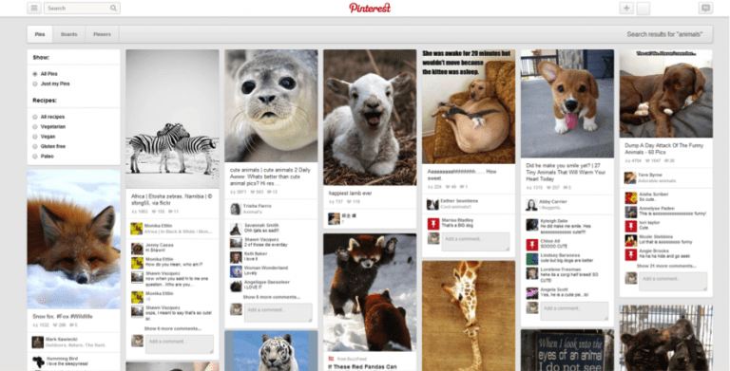Click 'Mark Kawiecki' pinner name
This screenshot has height=371, width=730.
[x=62, y=340]
